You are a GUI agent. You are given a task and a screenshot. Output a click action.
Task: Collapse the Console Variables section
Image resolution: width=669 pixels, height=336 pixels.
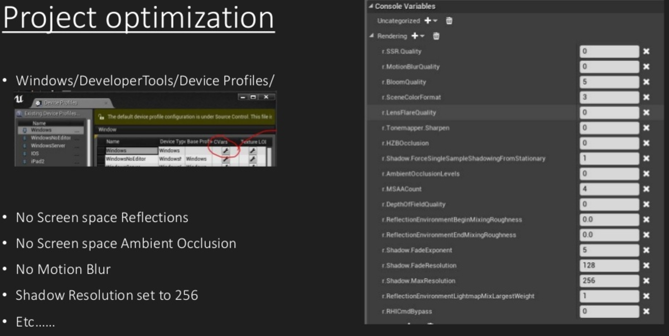(x=371, y=6)
